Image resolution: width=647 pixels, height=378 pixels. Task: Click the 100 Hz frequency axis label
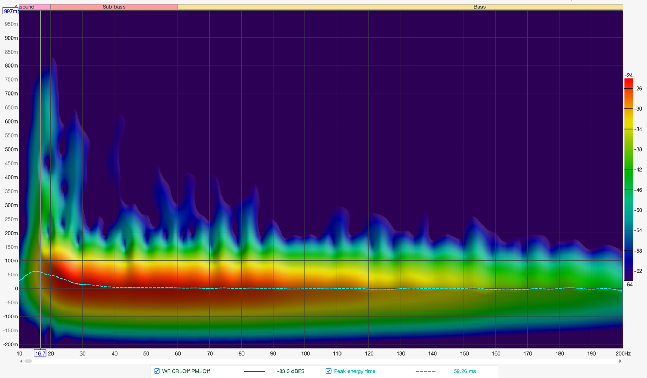pyautogui.click(x=305, y=353)
